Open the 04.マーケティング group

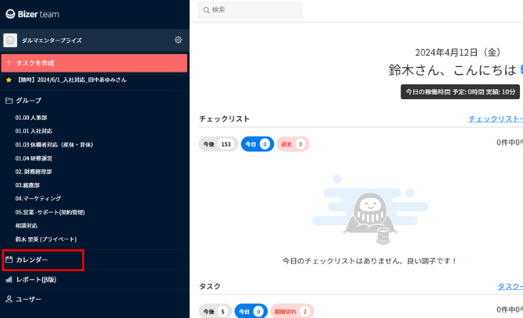(38, 199)
